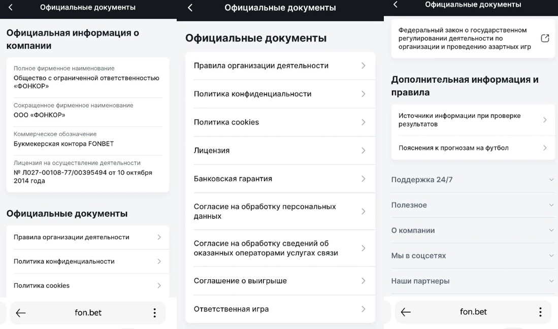Screen dimensions: 558x329
Task: Expand О компании section
Action: point(473,231)
